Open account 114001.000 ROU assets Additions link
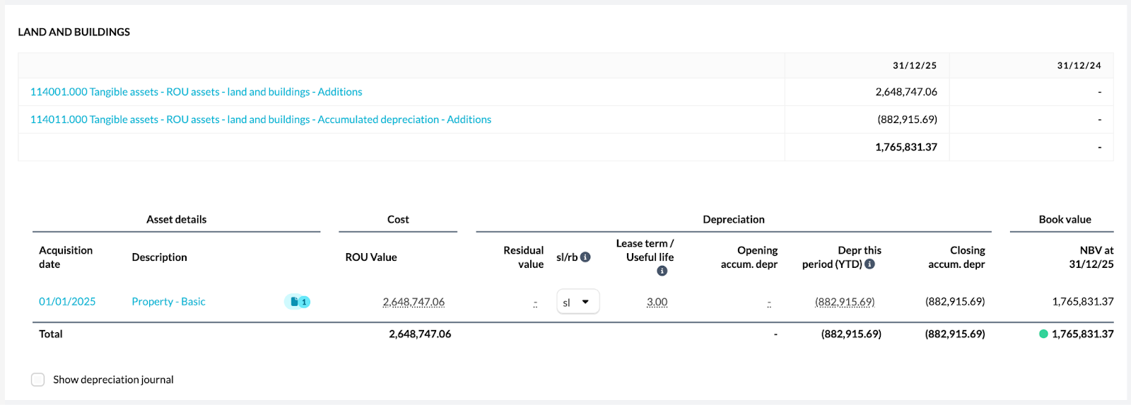Screen dimensions: 1131x405 (196, 92)
